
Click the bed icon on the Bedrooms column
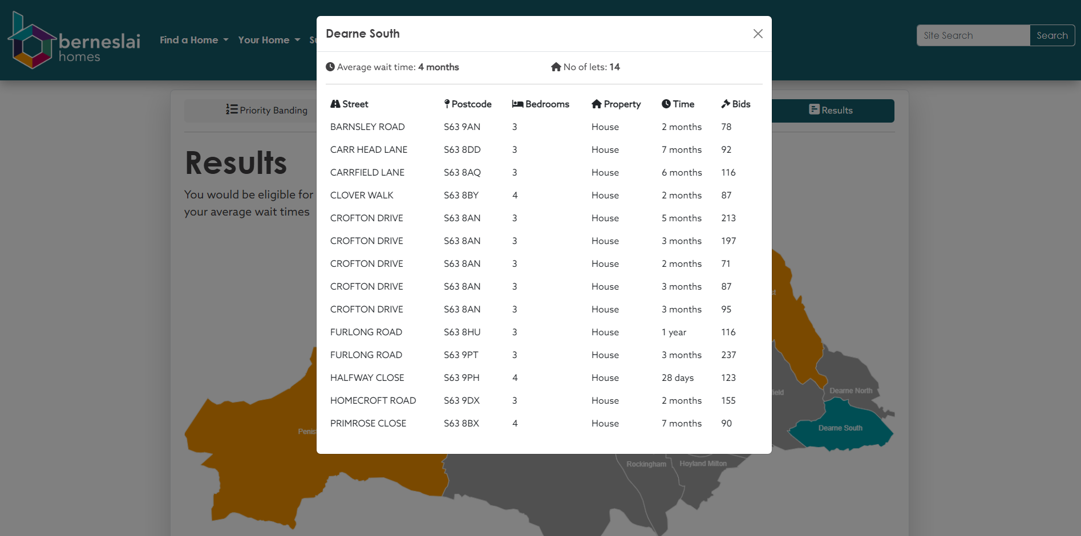[x=517, y=104]
